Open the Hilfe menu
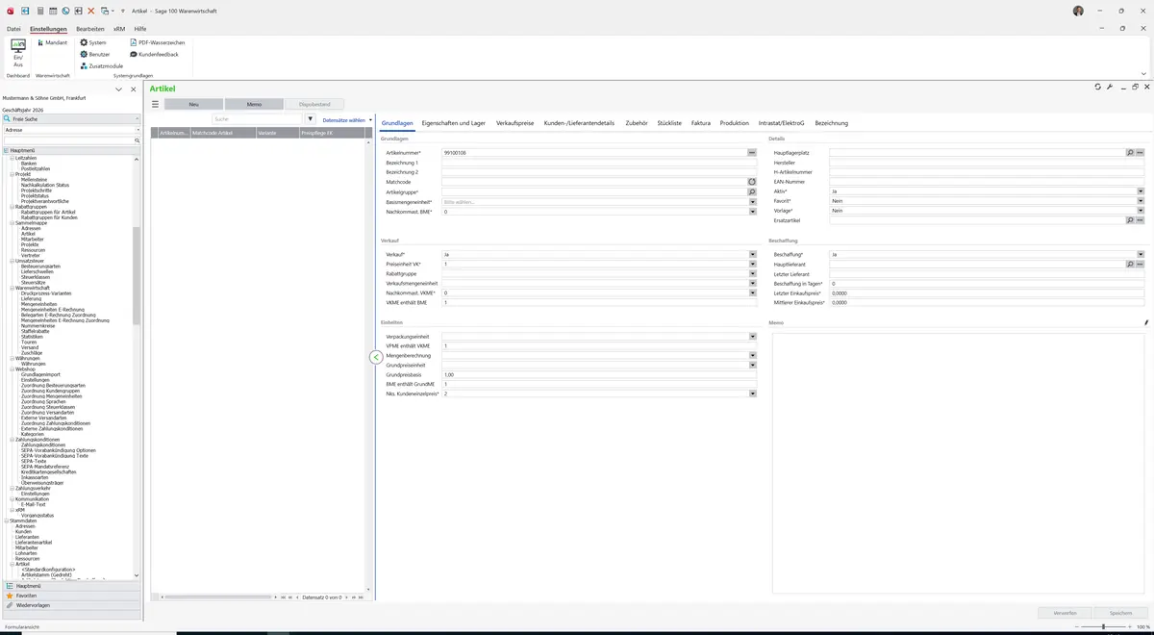Image resolution: width=1154 pixels, height=635 pixels. coord(140,29)
